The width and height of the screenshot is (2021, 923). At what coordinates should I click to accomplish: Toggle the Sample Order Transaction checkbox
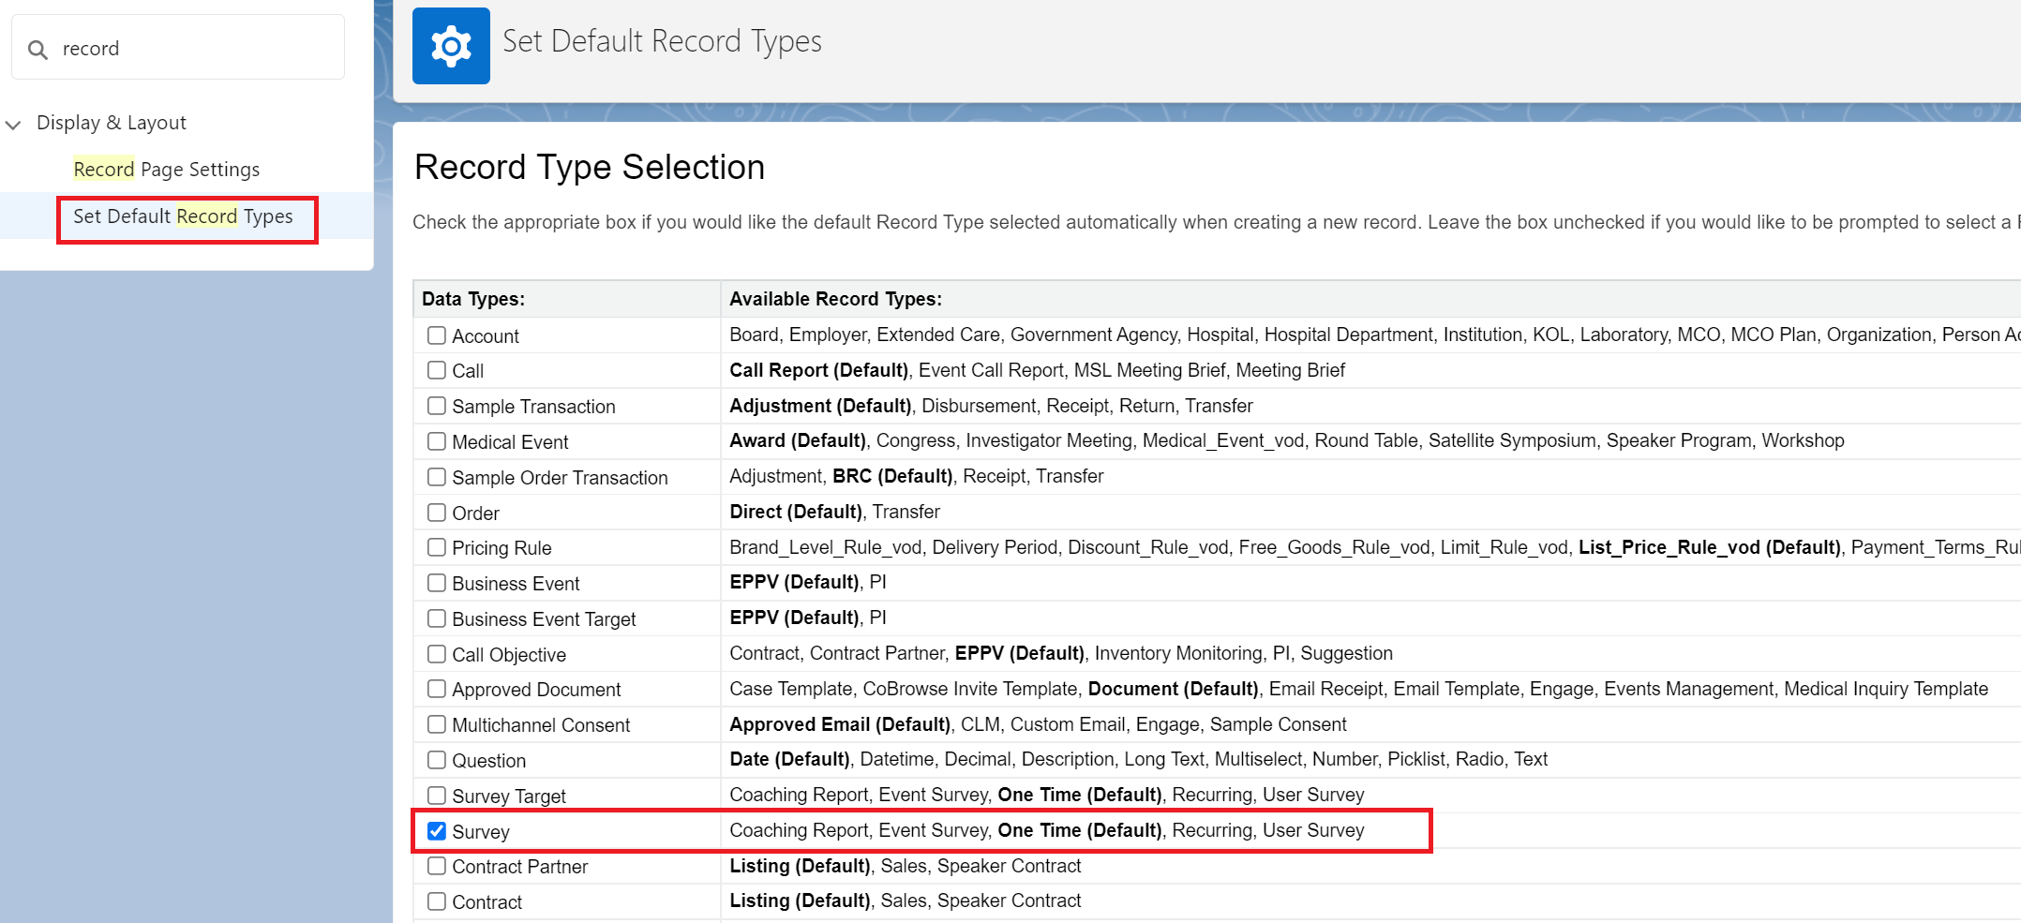(x=437, y=477)
